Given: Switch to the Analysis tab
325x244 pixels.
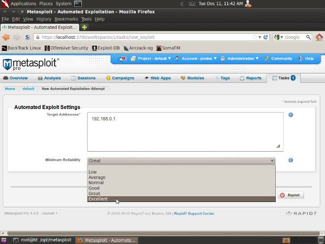Looking at the screenshot, I should (49, 78).
